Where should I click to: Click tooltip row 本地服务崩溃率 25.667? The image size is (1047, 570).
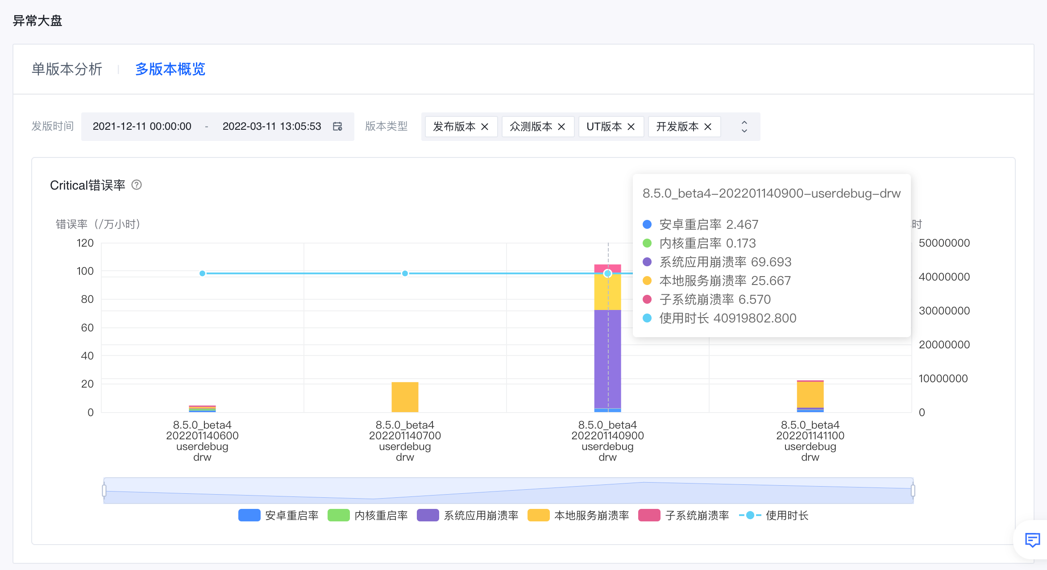pos(717,281)
